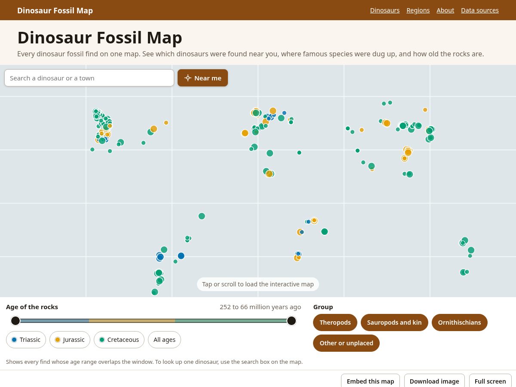Click the Tap or scroll to load map hint
This screenshot has width=516, height=387.
tap(258, 284)
